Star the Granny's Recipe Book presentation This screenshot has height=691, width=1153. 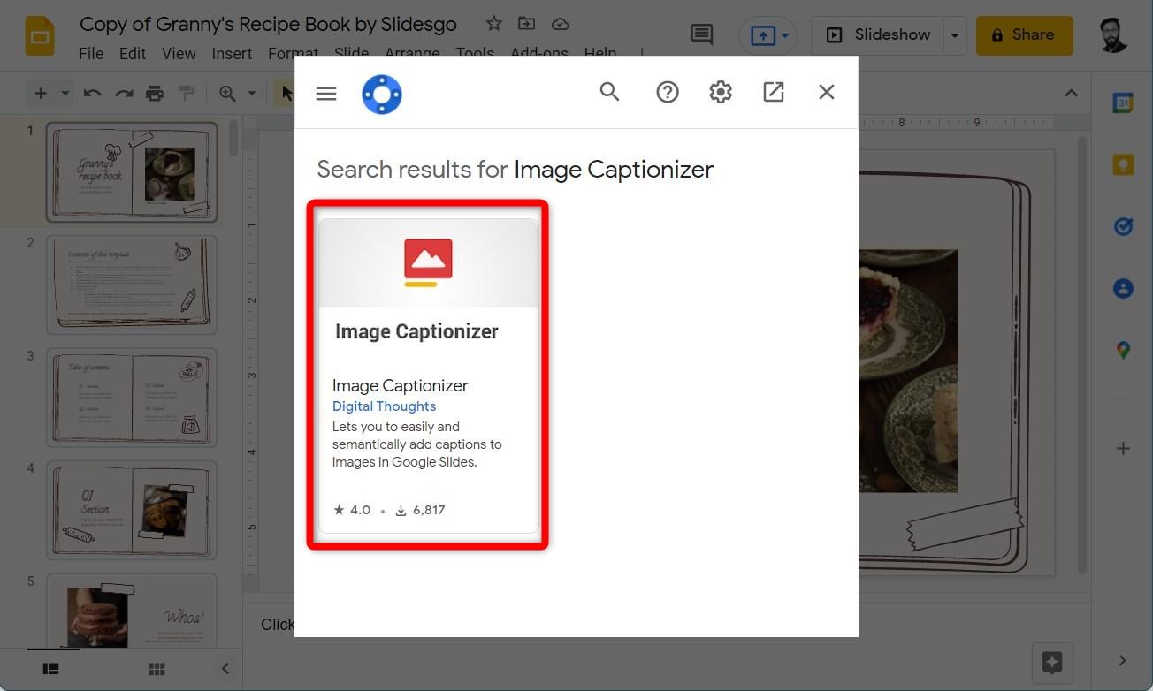(x=493, y=24)
